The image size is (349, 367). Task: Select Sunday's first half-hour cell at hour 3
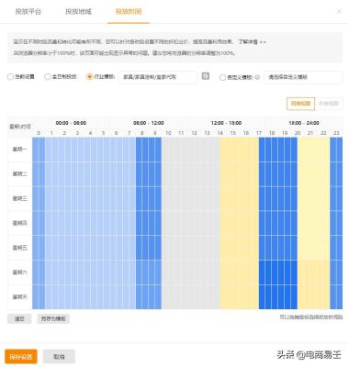(74, 297)
